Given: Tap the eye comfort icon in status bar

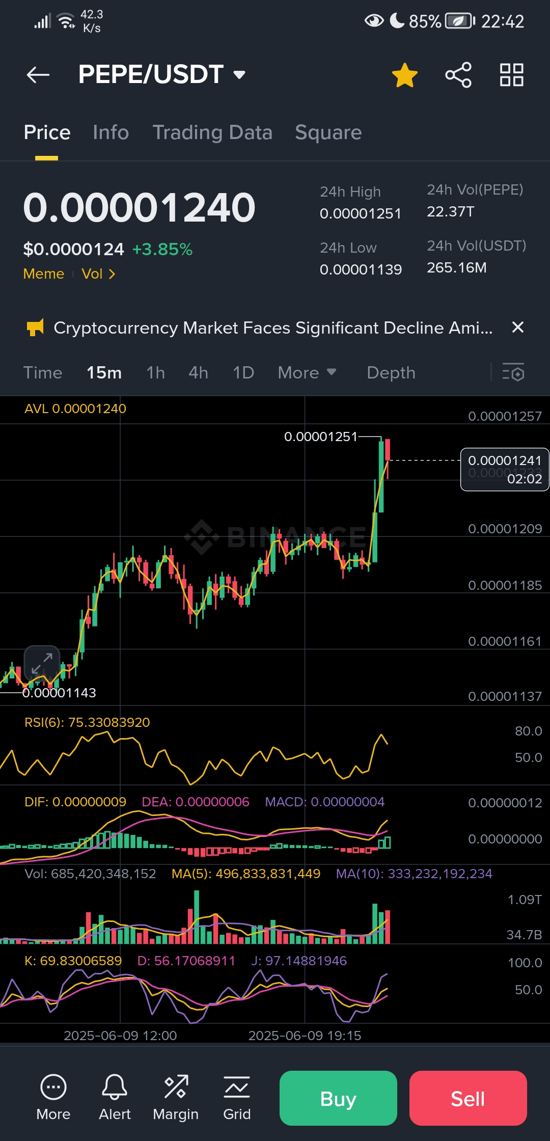Looking at the screenshot, I should [x=374, y=21].
